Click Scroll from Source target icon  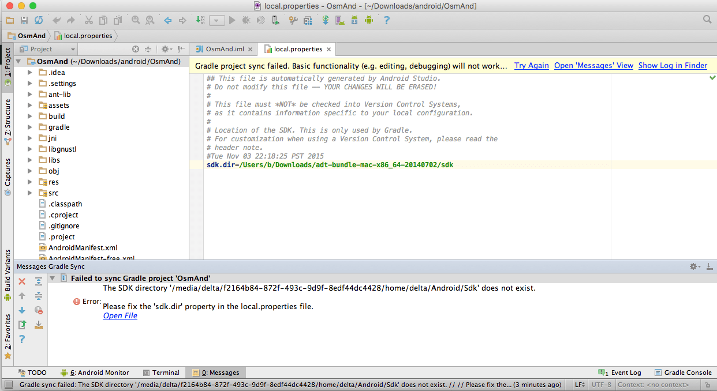click(x=136, y=49)
